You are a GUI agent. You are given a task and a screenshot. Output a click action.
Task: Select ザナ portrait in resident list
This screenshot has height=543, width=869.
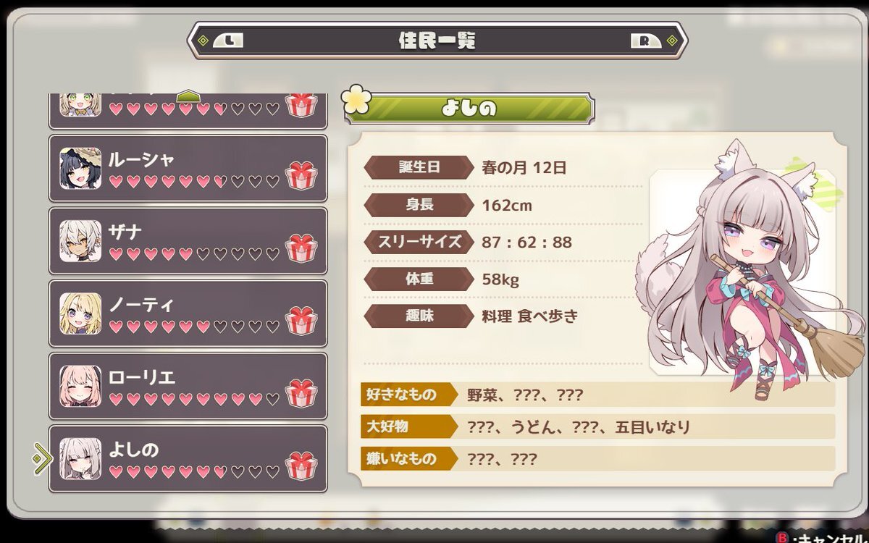coord(80,241)
